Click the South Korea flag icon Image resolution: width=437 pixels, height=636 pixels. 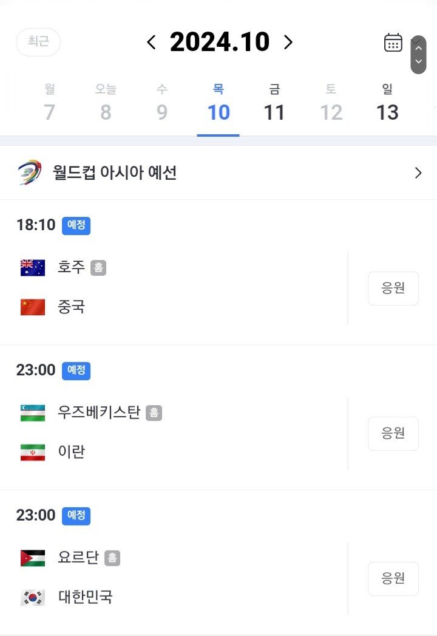coord(33,598)
